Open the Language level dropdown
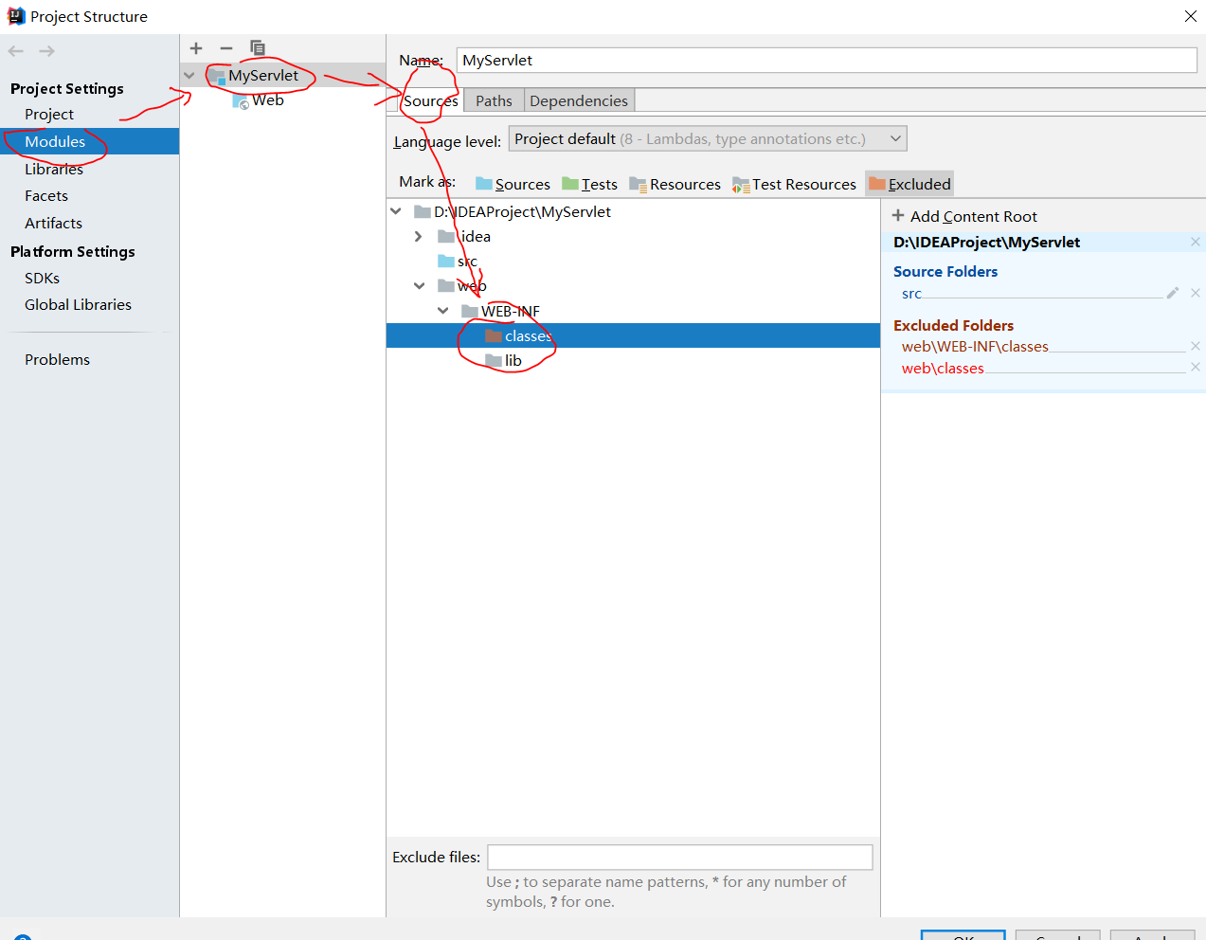Image resolution: width=1206 pixels, height=940 pixels. click(x=708, y=139)
